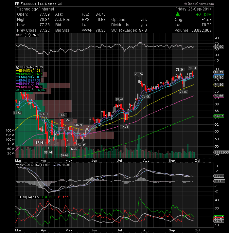
Task: Click the 66.51 price annotation
Action: click(18, 113)
